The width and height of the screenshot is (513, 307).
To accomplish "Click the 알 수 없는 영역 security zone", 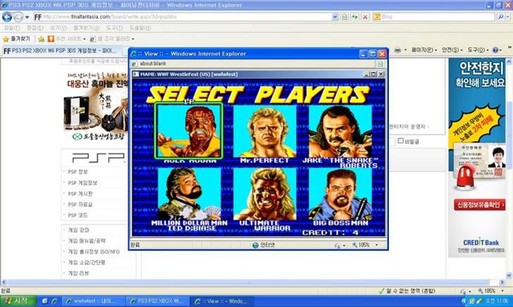I will [x=407, y=291].
